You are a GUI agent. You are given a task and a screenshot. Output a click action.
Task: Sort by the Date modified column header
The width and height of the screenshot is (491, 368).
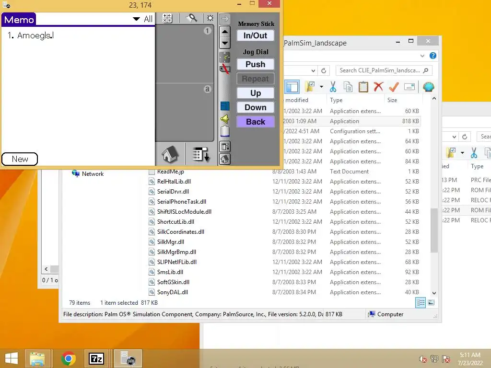click(296, 100)
